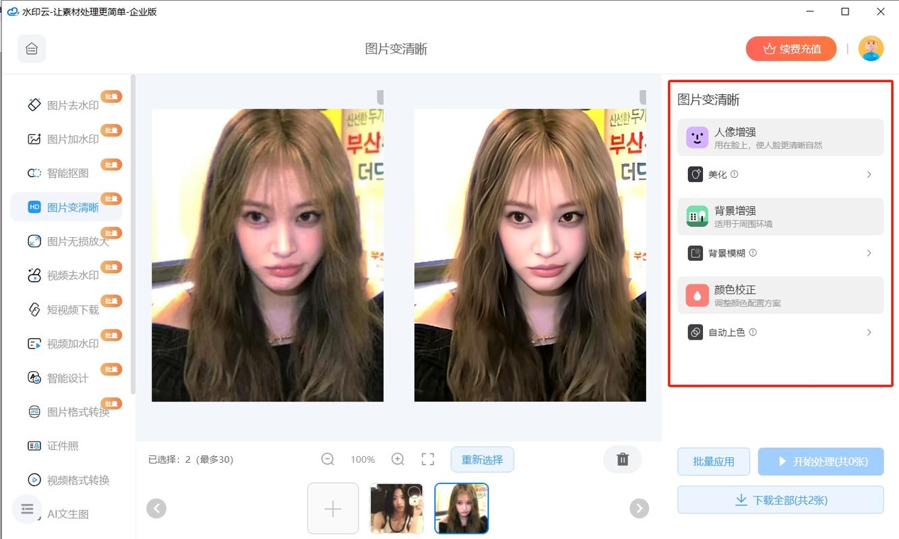Click the zoom in magnifier icon

398,459
